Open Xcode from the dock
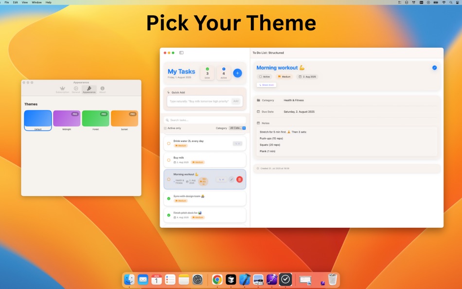 click(x=245, y=280)
